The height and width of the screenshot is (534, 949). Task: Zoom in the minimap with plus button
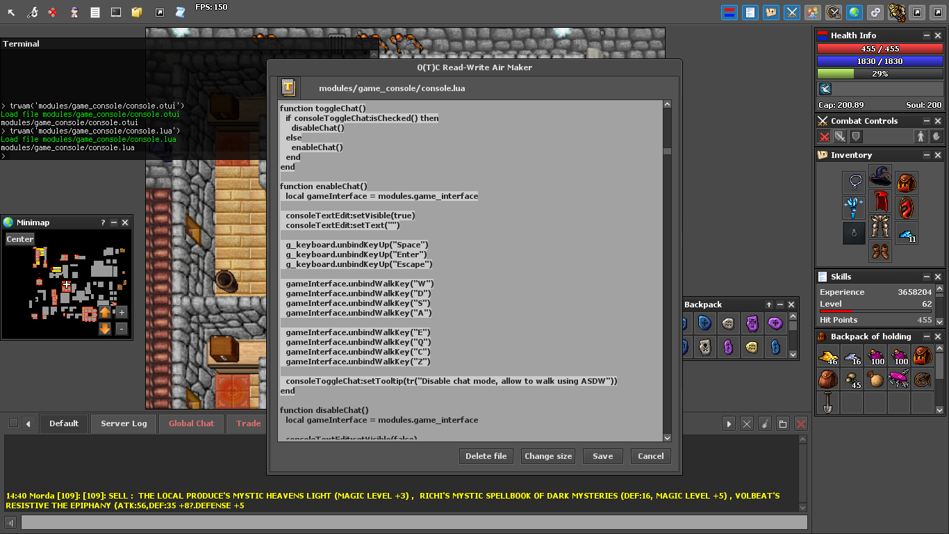pos(122,312)
